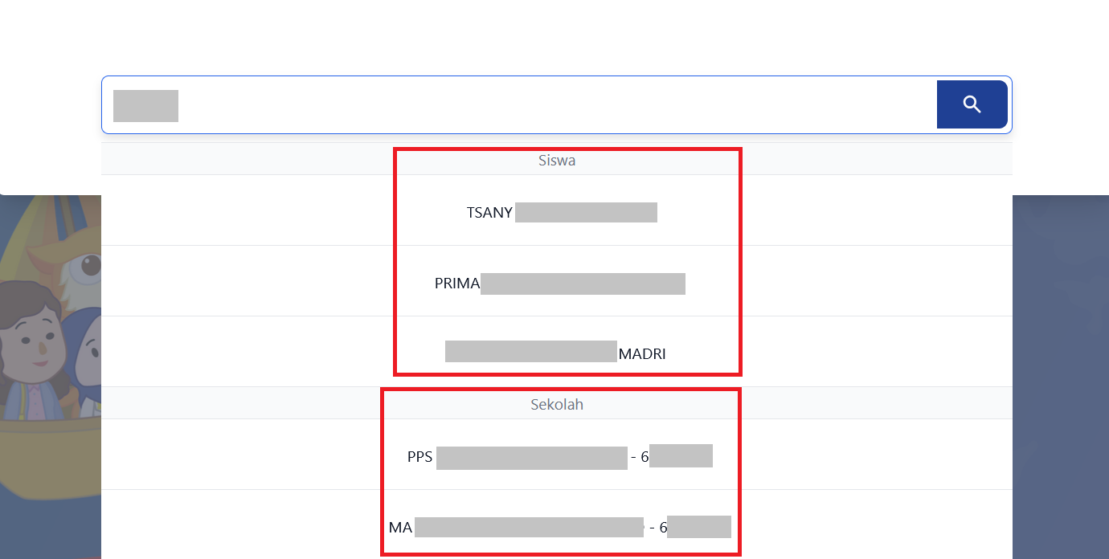Click the typed query inside the search box
The image size is (1109, 559).
(145, 106)
